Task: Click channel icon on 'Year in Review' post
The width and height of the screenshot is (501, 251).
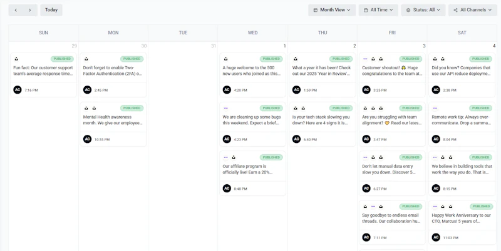Action: (x=296, y=59)
